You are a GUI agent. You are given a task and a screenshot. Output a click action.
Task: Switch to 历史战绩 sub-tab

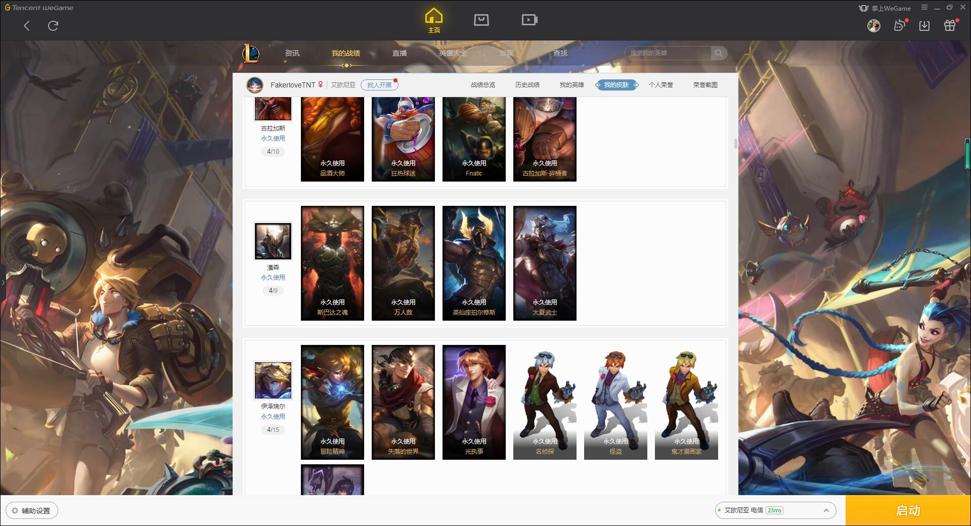(527, 85)
